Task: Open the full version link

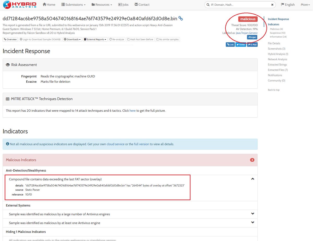Action: tap(142, 144)
